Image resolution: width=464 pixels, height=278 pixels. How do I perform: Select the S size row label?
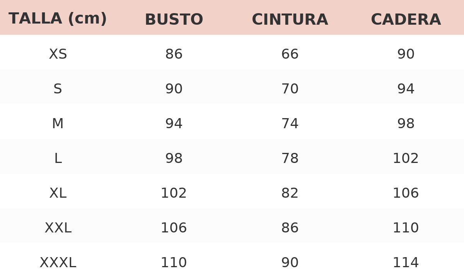point(58,89)
